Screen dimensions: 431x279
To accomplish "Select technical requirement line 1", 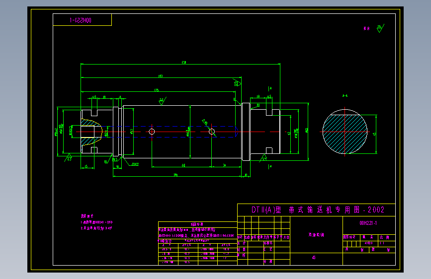I will pos(96,222).
